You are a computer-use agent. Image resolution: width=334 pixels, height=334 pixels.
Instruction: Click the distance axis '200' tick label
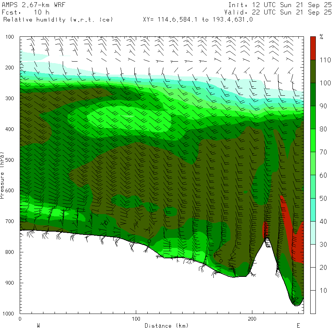[252, 319]
